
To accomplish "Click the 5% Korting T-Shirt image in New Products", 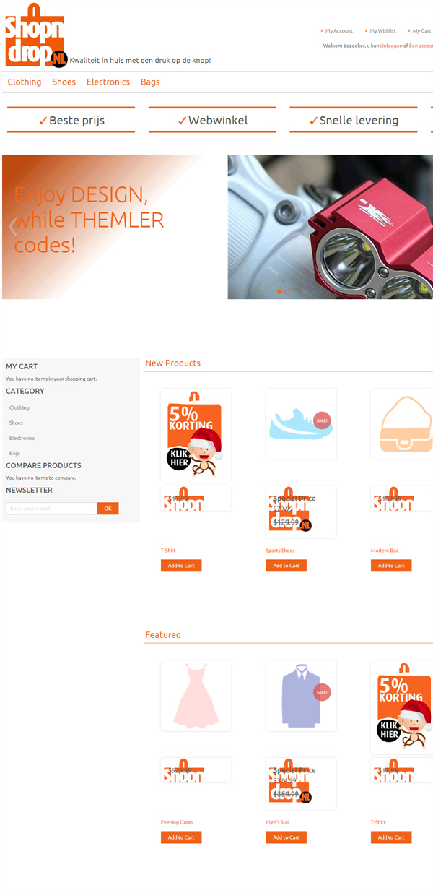I will point(196,436).
